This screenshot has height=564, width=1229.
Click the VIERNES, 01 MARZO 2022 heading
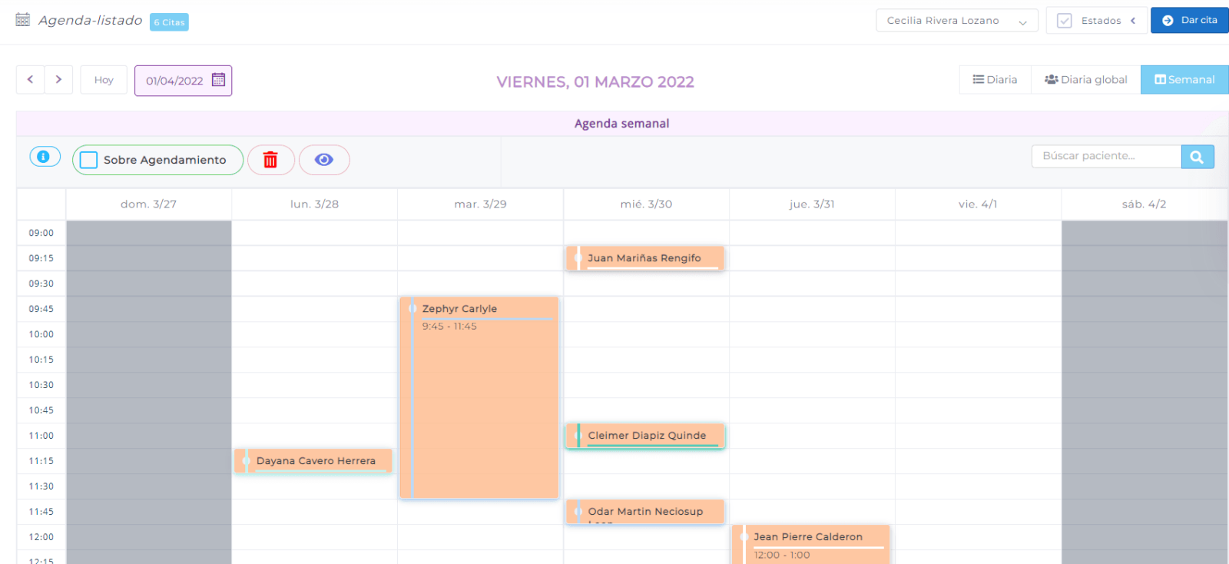[x=595, y=82]
